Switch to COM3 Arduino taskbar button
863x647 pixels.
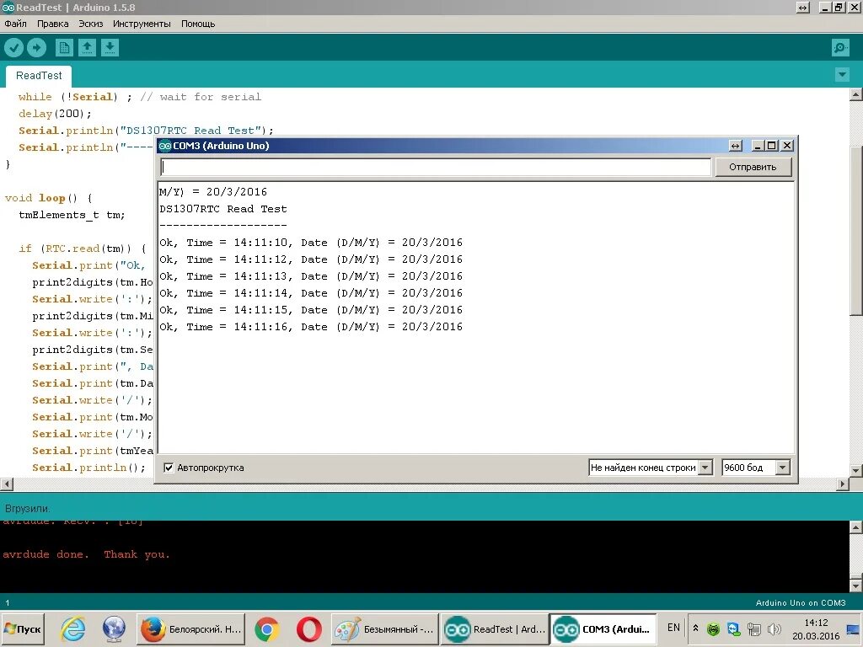pos(603,628)
